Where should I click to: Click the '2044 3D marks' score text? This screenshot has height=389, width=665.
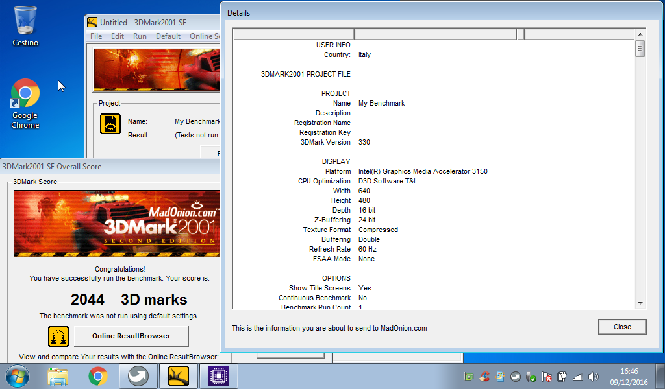pyautogui.click(x=129, y=300)
